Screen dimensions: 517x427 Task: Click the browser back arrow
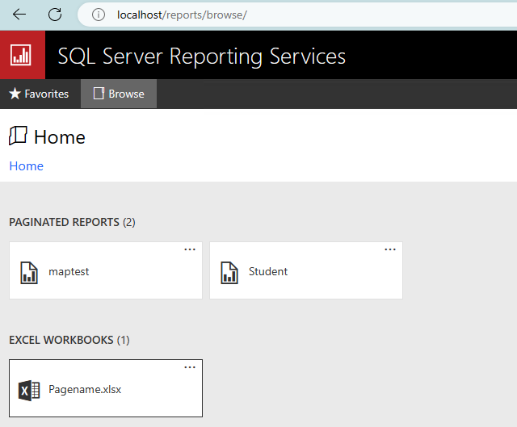click(x=19, y=15)
